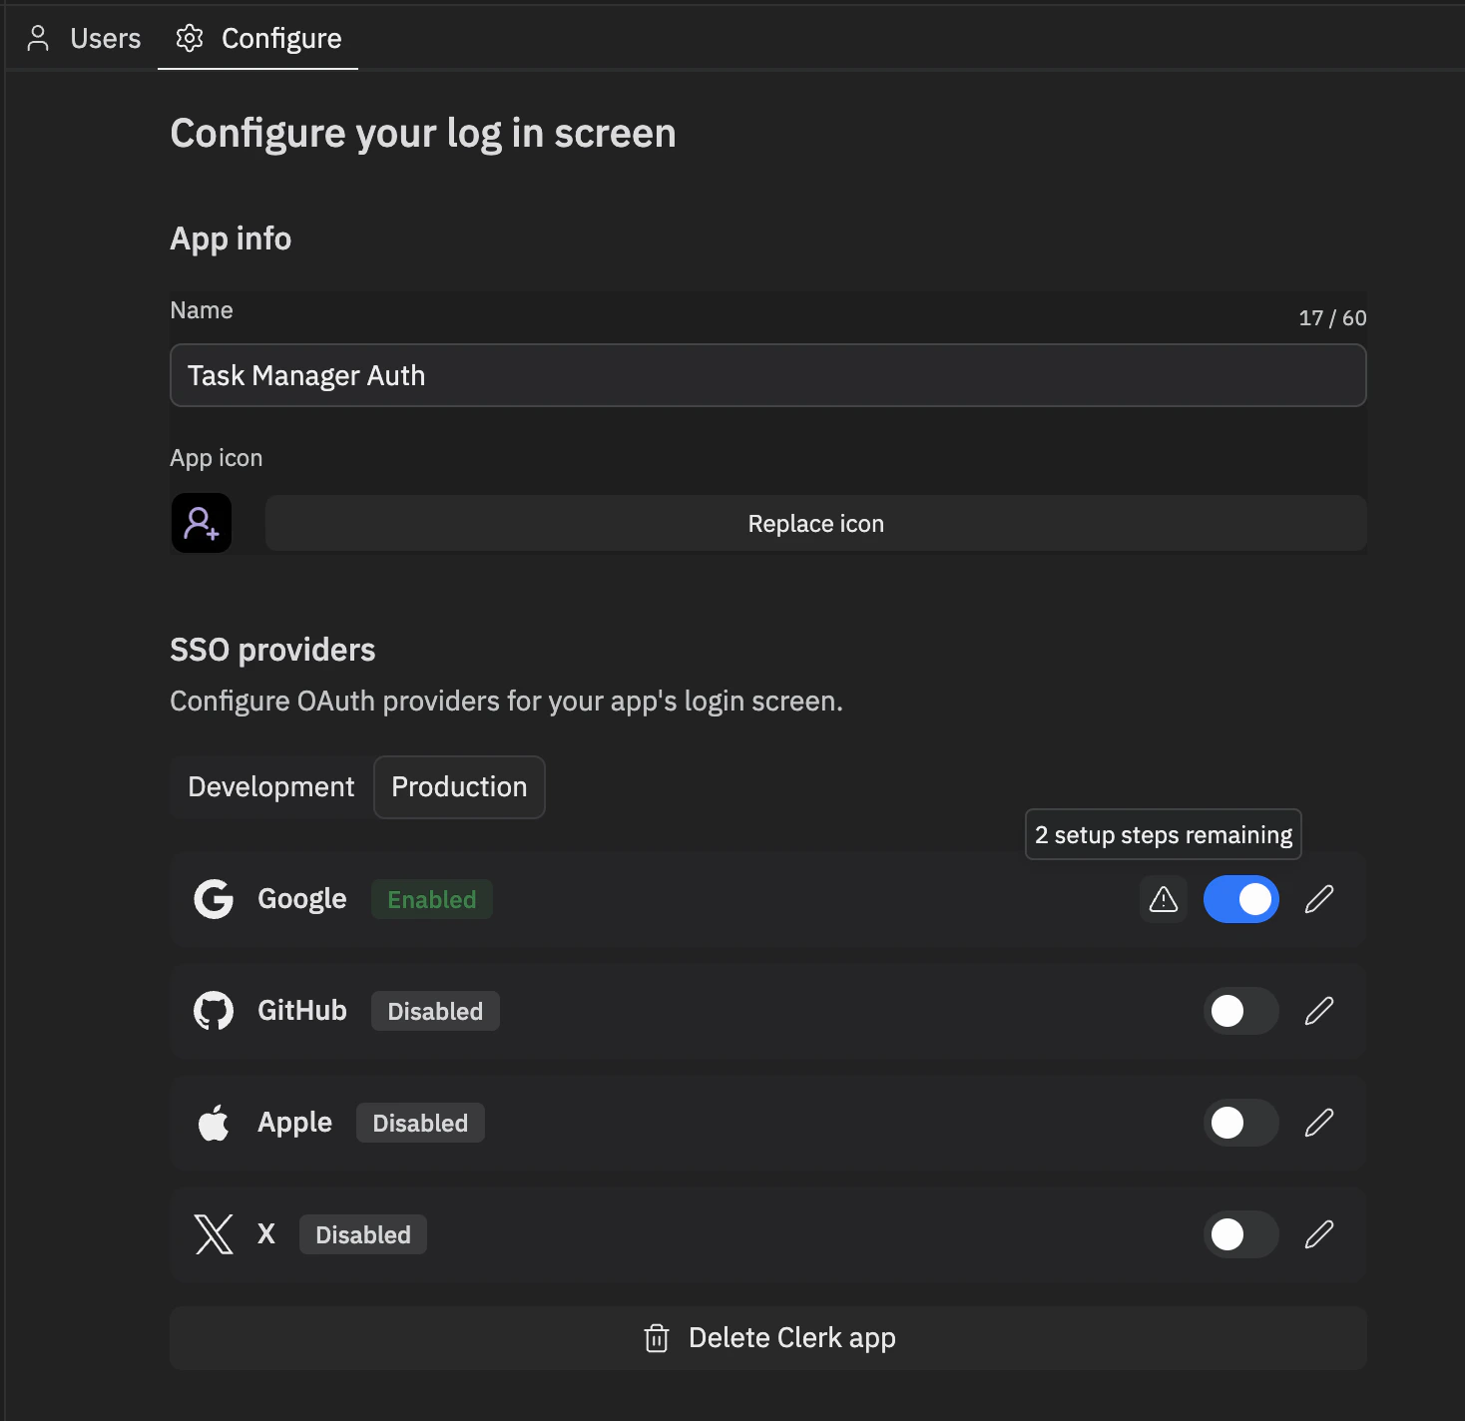Viewport: 1465px width, 1421px height.
Task: Click the Replace icon button
Action: point(815,523)
